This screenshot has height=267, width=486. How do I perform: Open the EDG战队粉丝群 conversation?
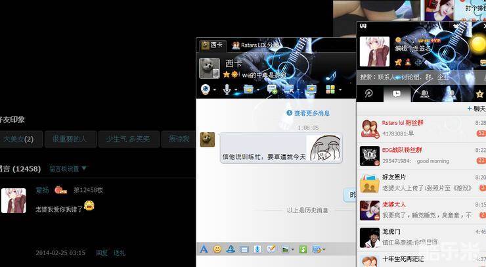tap(420, 155)
